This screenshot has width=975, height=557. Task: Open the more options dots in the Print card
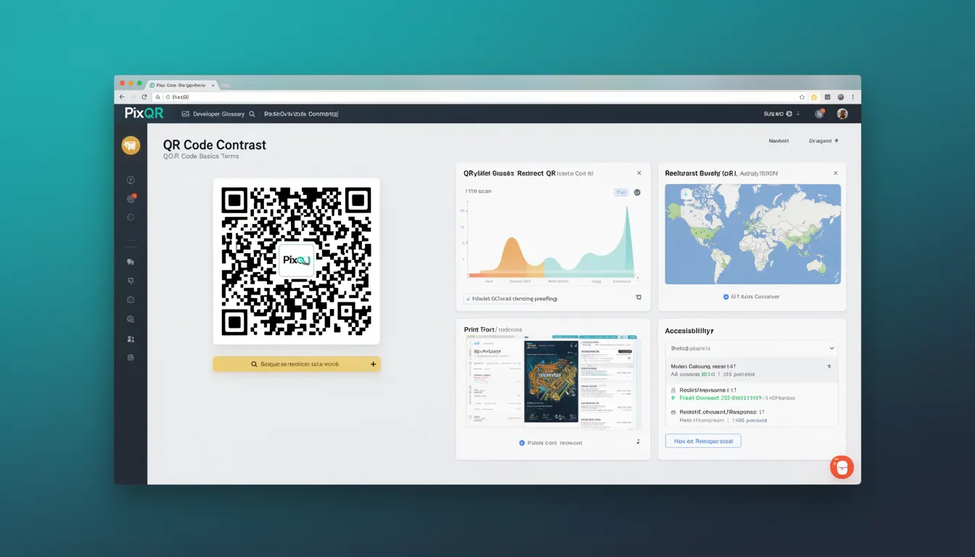click(x=638, y=442)
